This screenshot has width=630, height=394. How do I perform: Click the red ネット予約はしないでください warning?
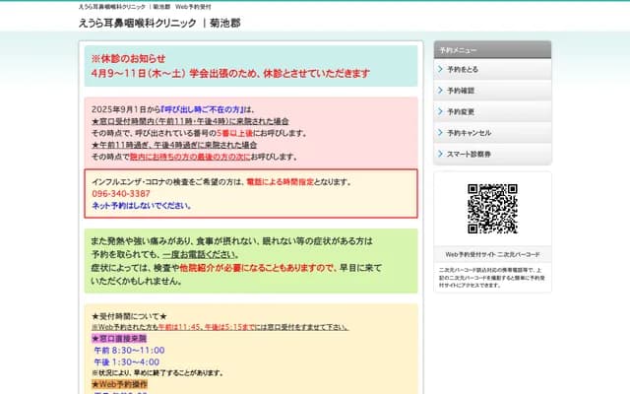click(x=141, y=206)
